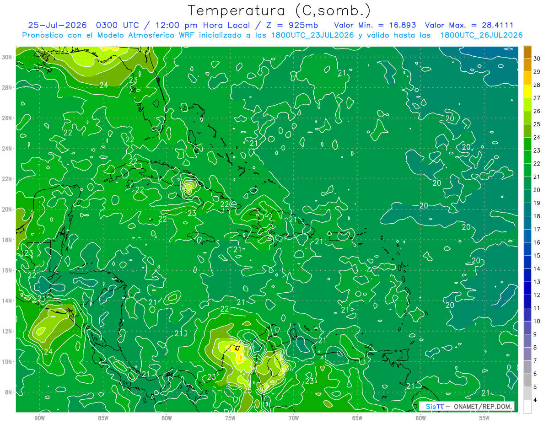Select the date text '25-Jul-2026'
The image size is (549, 424).
tap(58, 25)
